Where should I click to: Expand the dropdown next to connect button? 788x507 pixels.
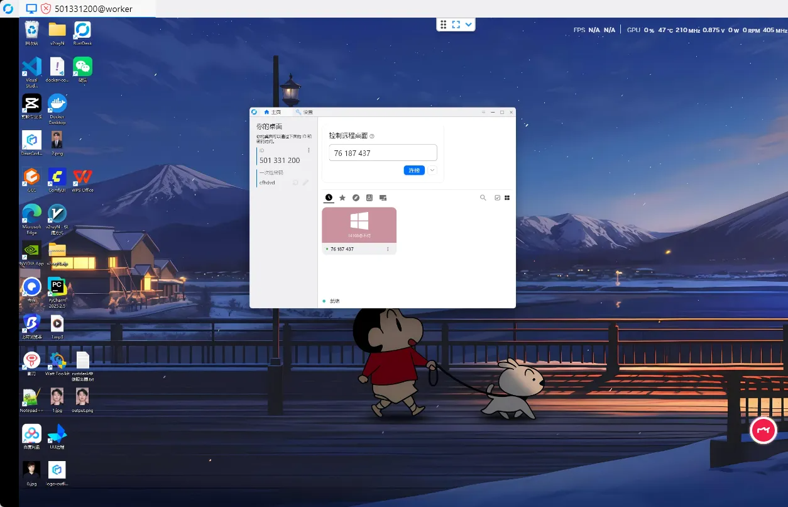click(x=432, y=170)
